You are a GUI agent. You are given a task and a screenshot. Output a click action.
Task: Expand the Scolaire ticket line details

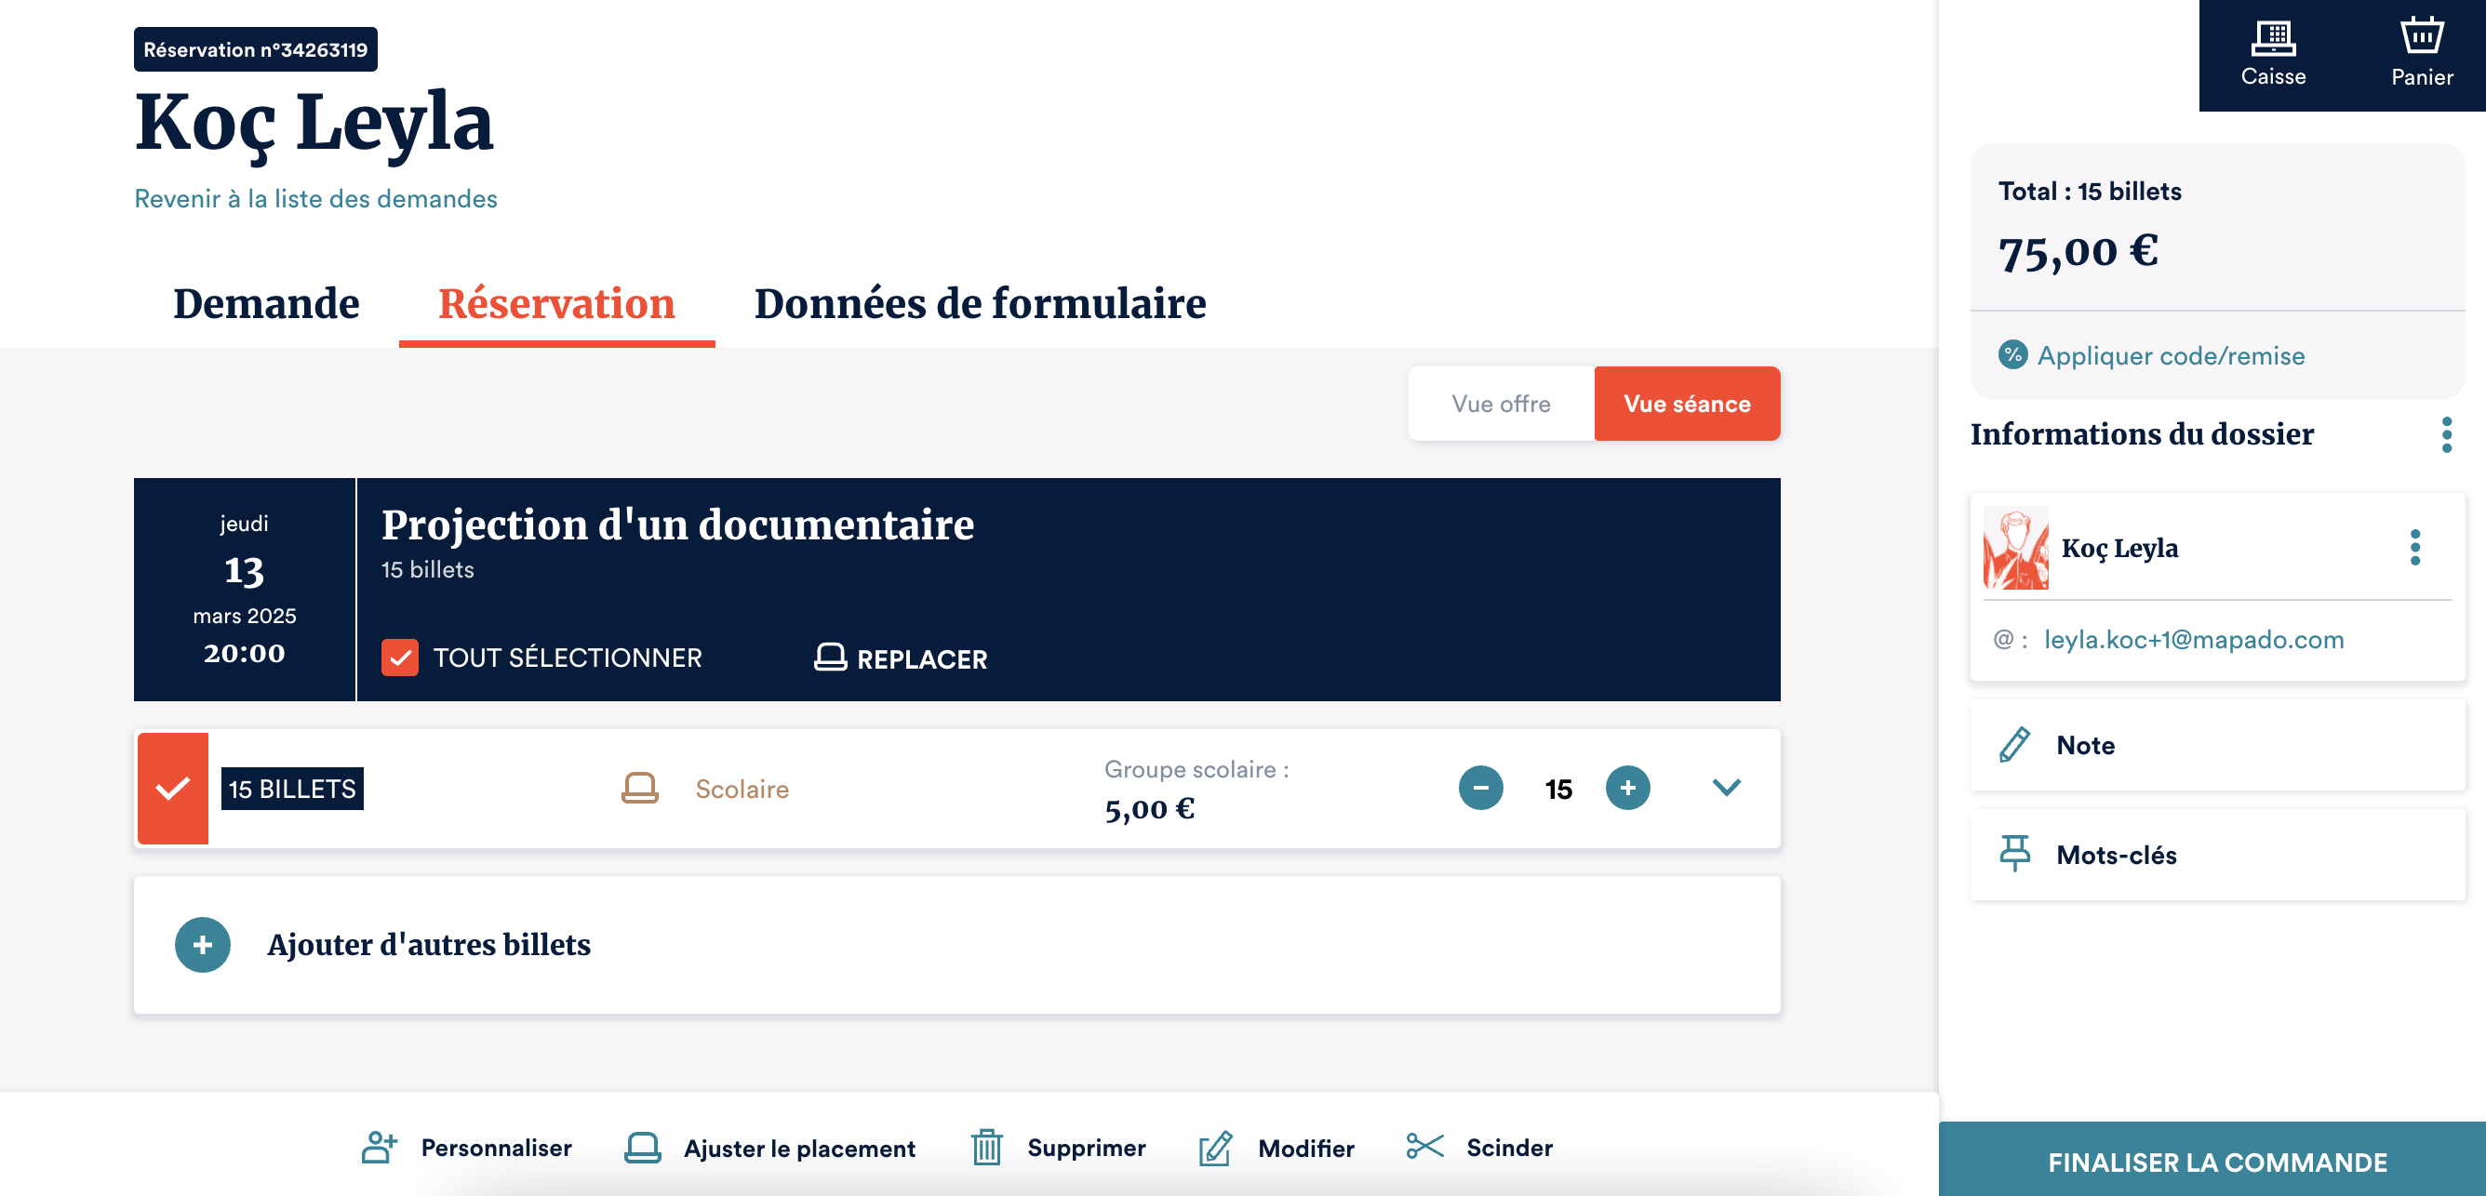click(x=1727, y=787)
